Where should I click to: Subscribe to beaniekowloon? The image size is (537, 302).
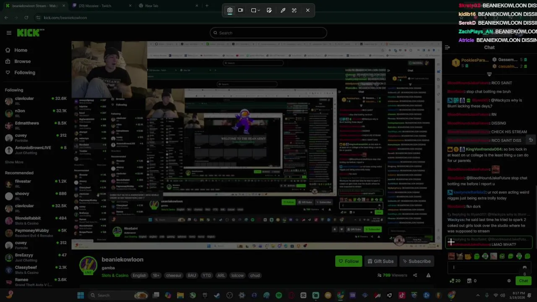point(417,261)
